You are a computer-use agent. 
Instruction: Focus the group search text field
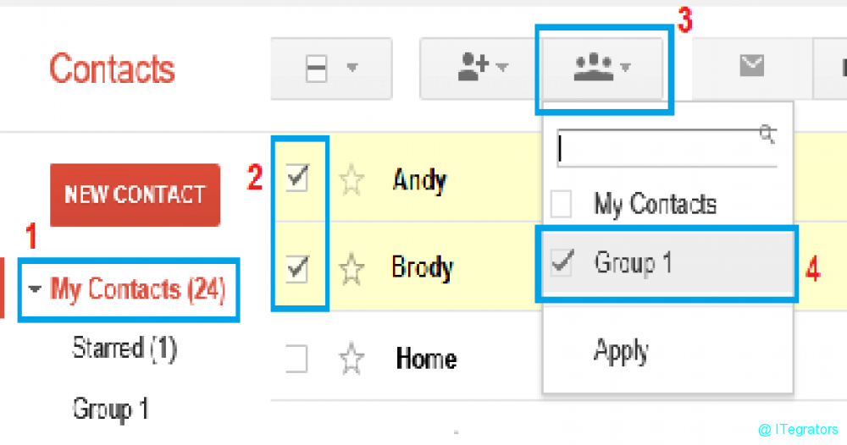click(x=667, y=148)
